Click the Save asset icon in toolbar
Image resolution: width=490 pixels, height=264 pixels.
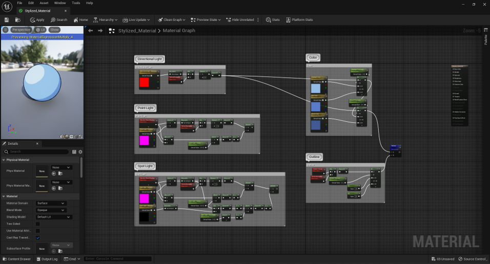pos(6,20)
